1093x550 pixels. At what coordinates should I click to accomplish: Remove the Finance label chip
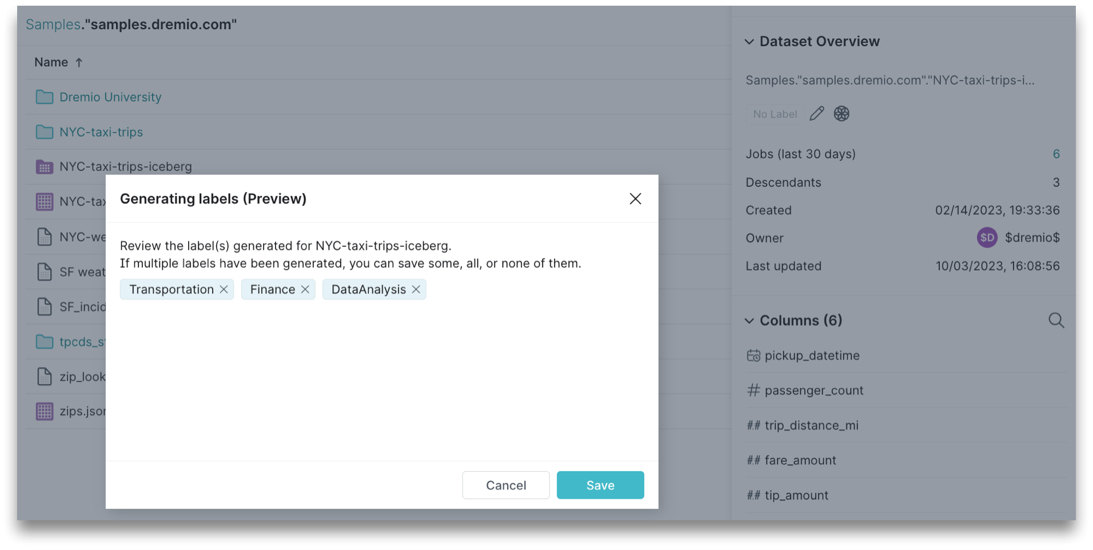point(306,289)
